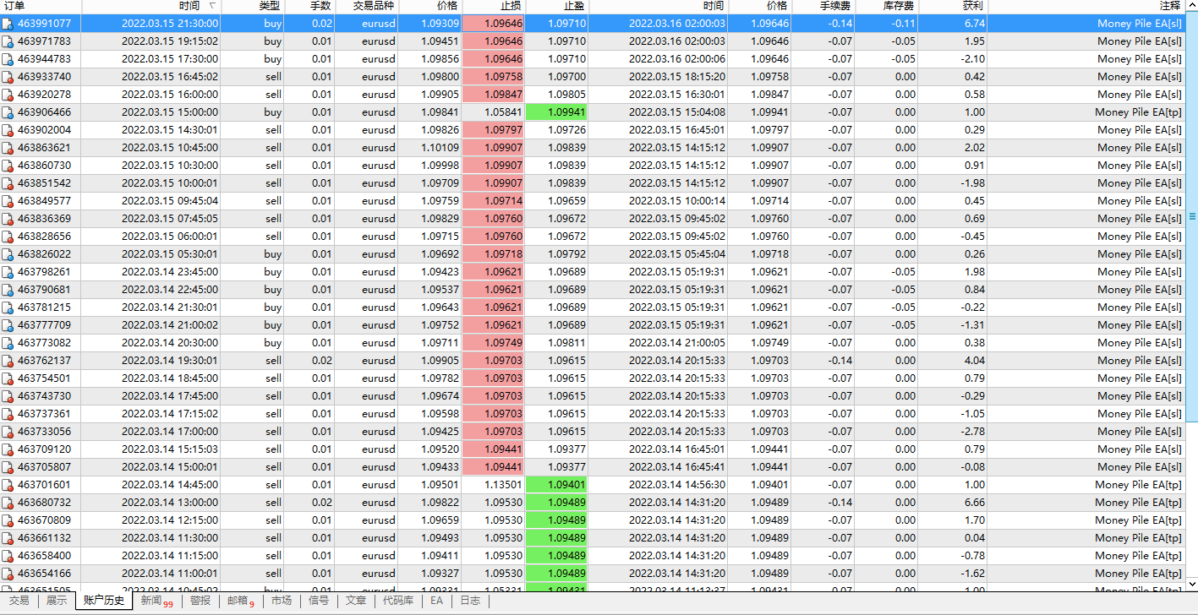Image resolution: width=1198 pixels, height=615 pixels.
Task: Select profit value 6.74
Action: (x=974, y=24)
